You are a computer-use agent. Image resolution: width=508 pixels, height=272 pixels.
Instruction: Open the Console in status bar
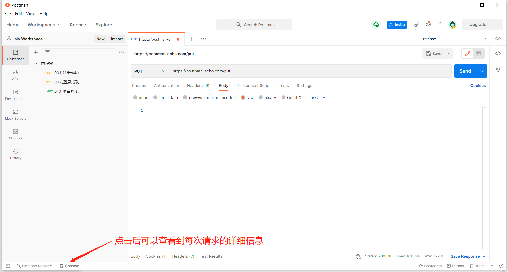coord(69,266)
